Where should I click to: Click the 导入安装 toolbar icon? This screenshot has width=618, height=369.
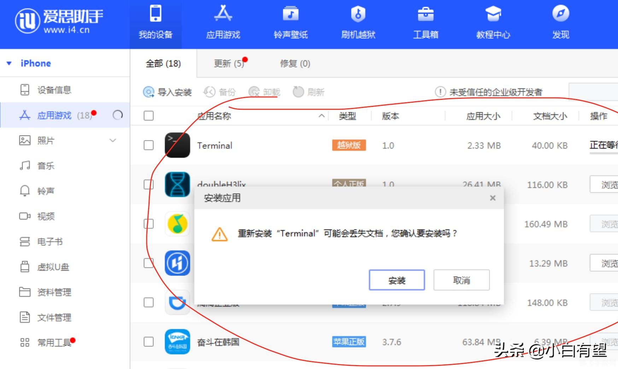click(x=168, y=92)
